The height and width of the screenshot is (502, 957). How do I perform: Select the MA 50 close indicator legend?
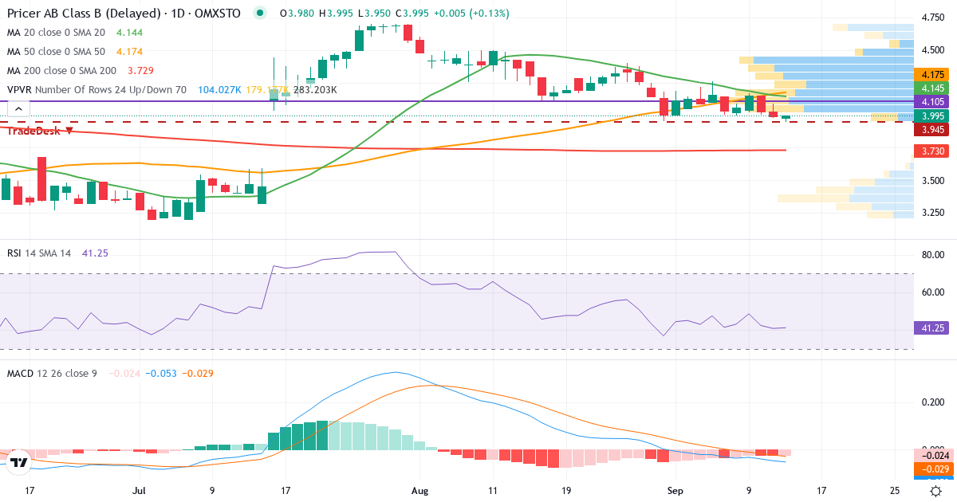pyautogui.click(x=56, y=52)
